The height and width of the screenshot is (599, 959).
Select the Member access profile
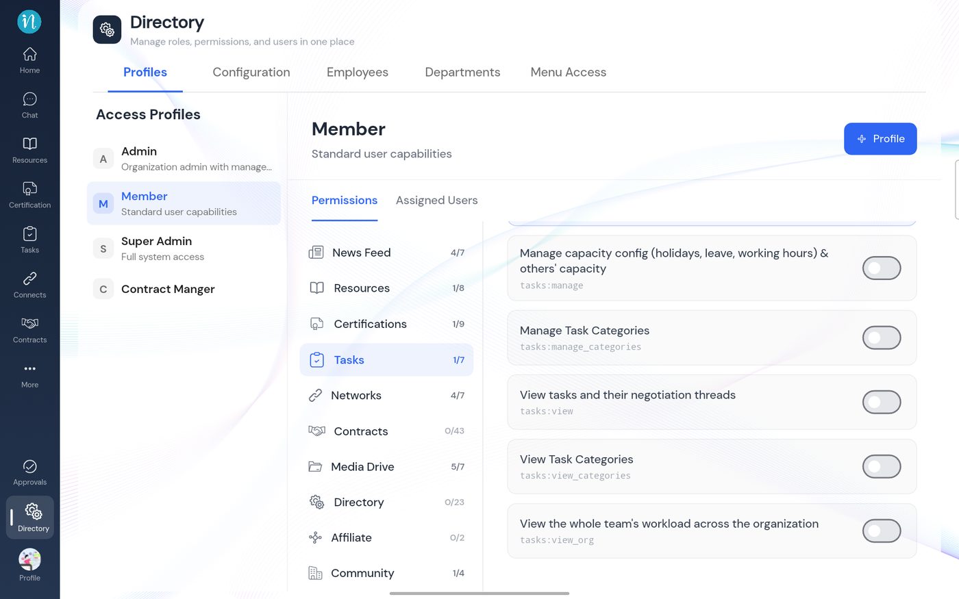click(x=184, y=203)
